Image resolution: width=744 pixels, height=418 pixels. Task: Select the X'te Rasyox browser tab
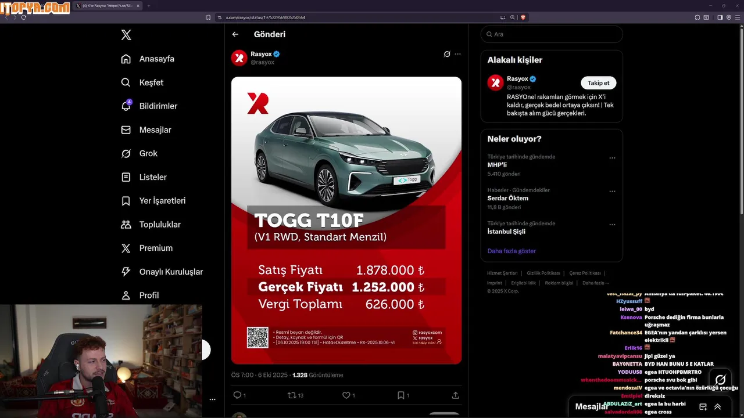(x=106, y=6)
